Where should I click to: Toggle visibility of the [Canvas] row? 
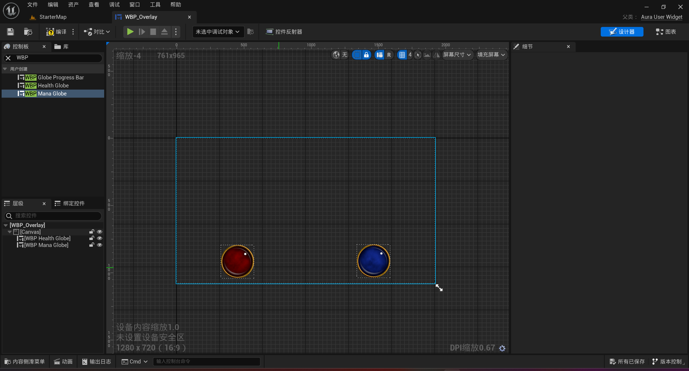100,232
